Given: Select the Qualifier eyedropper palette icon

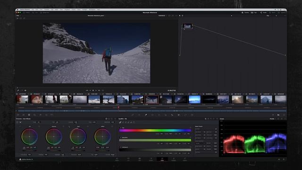Looking at the screenshot, I should pos(146,115).
